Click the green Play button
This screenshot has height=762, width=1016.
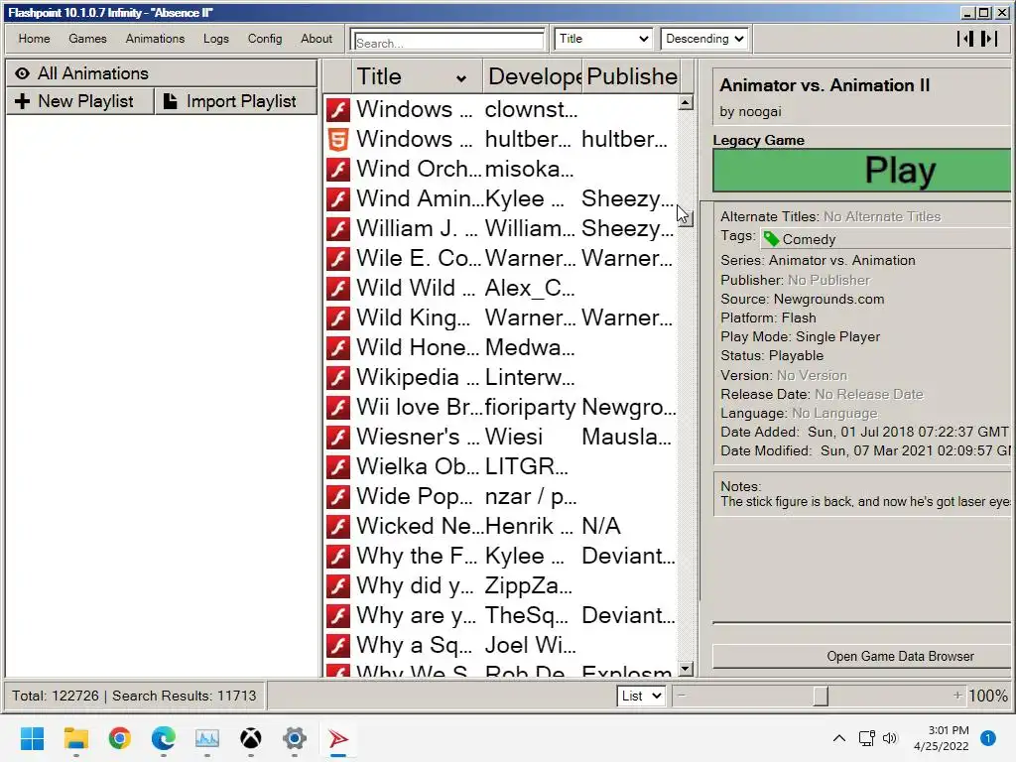click(862, 171)
